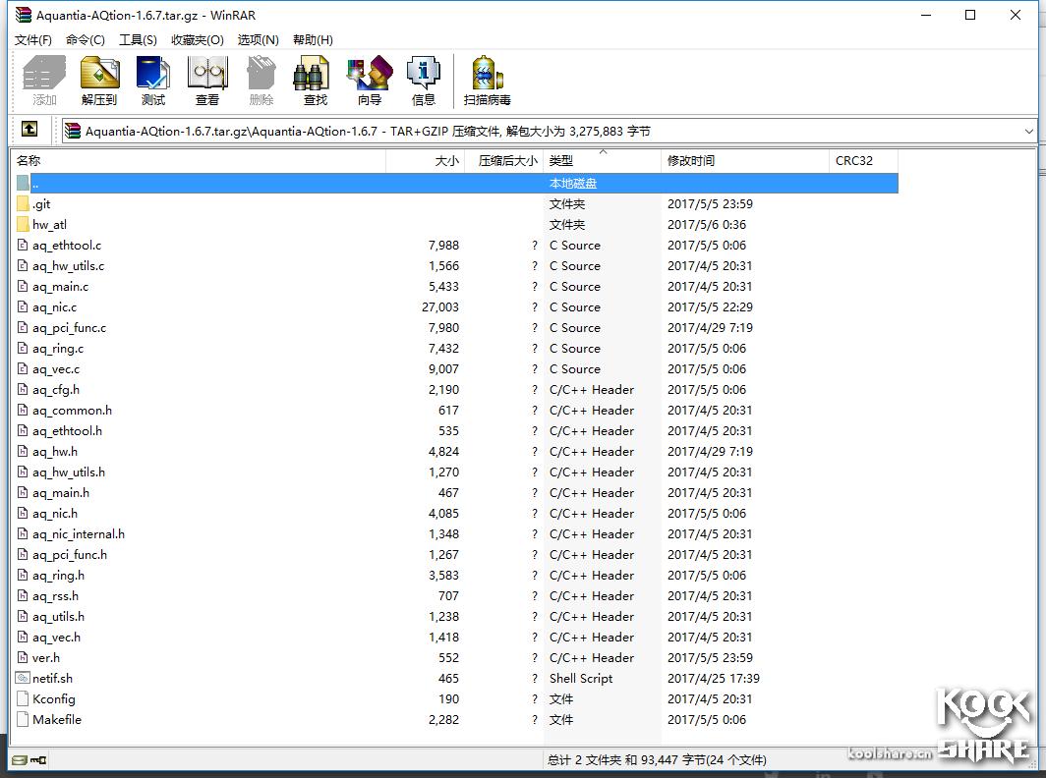
Task: Open the Commands (命令) menu
Action: click(x=86, y=39)
